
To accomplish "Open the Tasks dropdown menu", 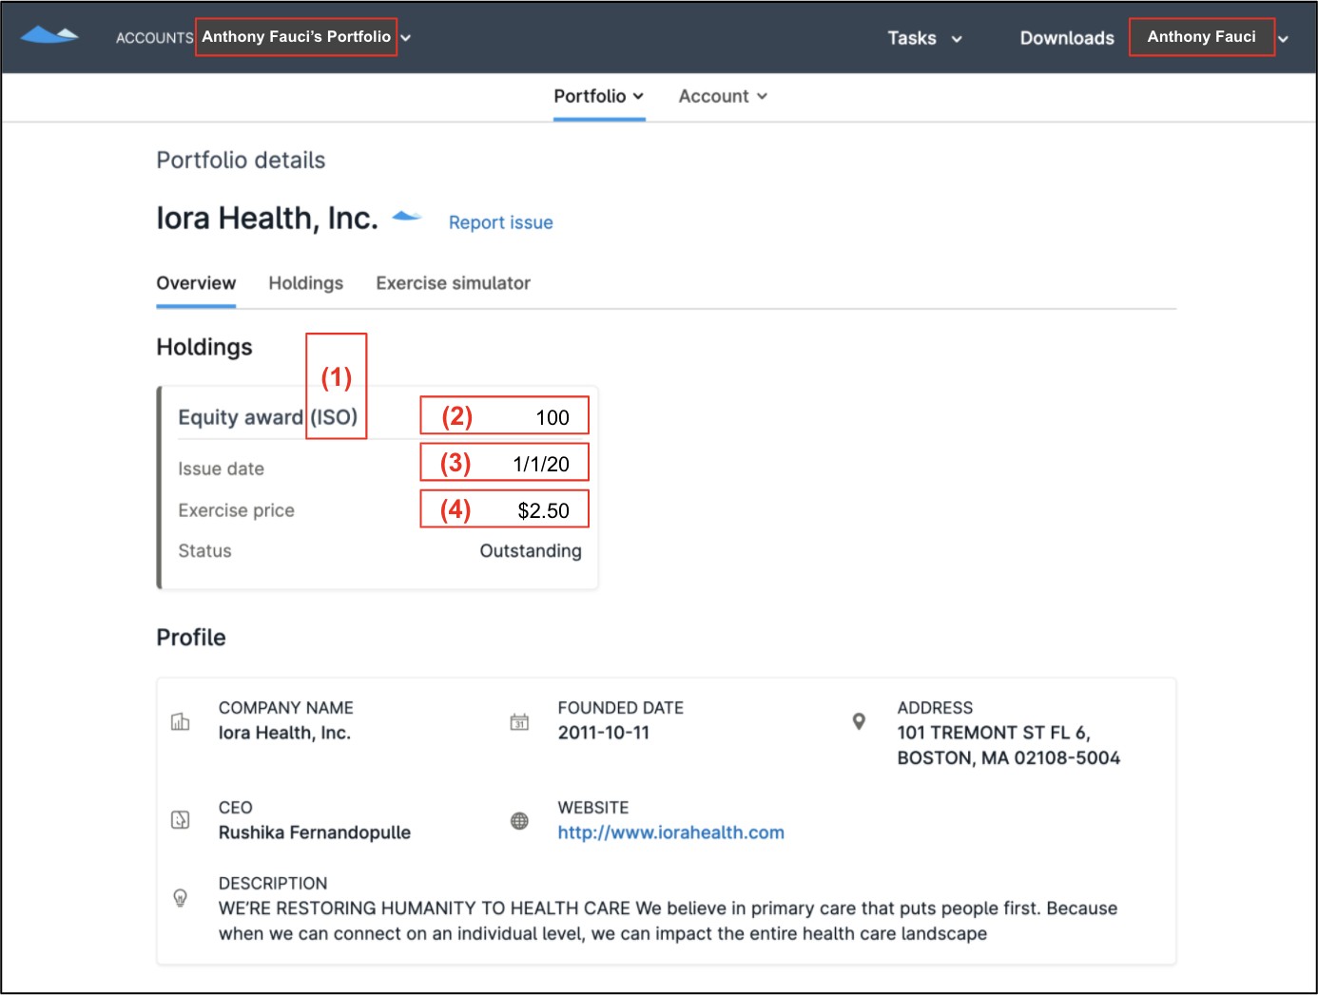I will 923,38.
